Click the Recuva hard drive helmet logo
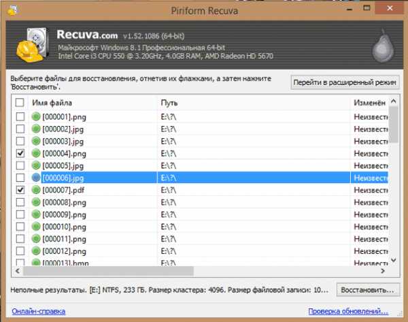The height and width of the screenshot is (322, 408). point(33,45)
